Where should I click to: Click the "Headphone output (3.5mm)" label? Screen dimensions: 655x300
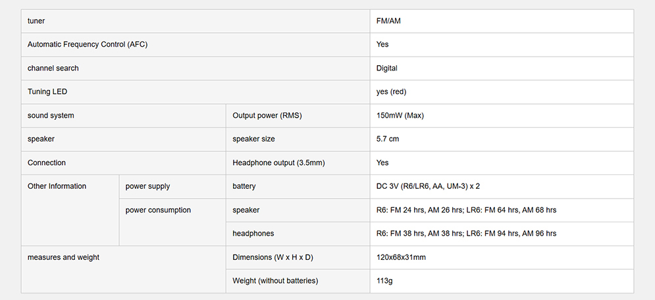tap(278, 163)
